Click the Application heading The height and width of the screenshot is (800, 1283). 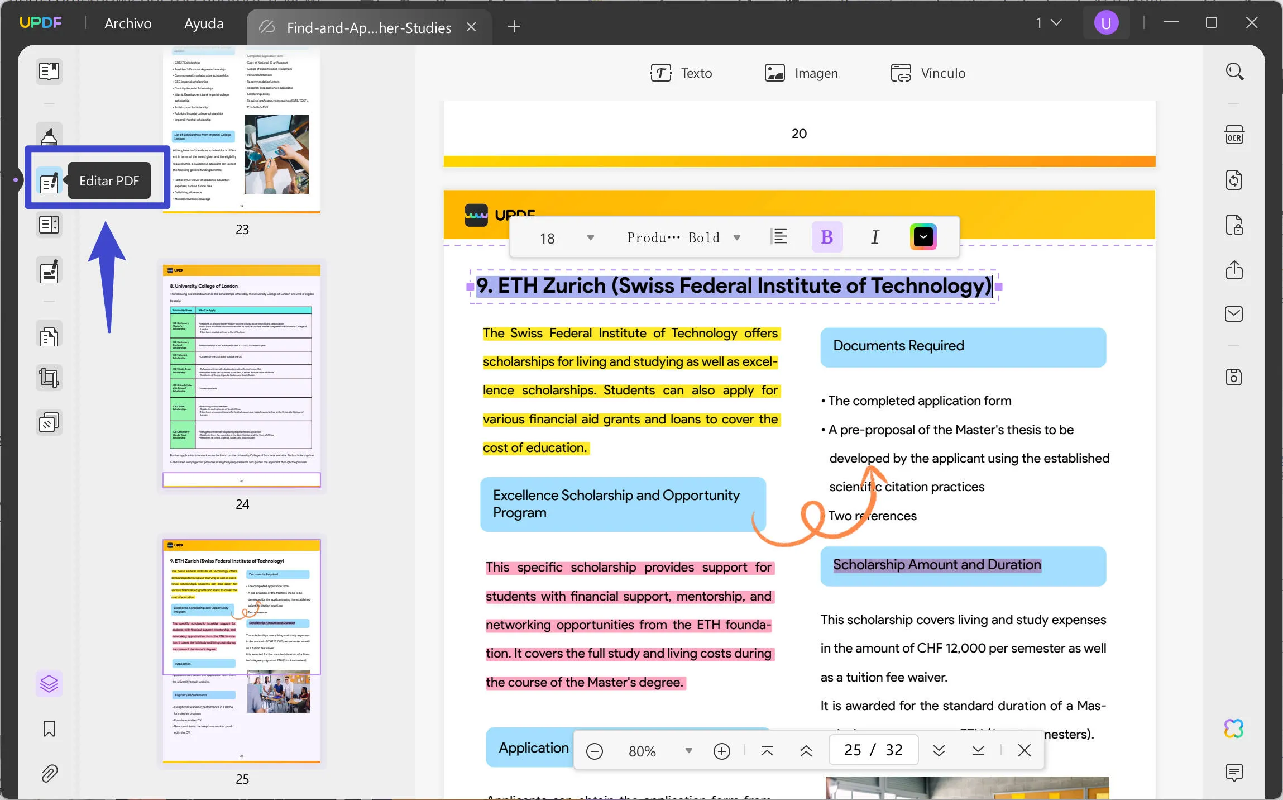(533, 747)
